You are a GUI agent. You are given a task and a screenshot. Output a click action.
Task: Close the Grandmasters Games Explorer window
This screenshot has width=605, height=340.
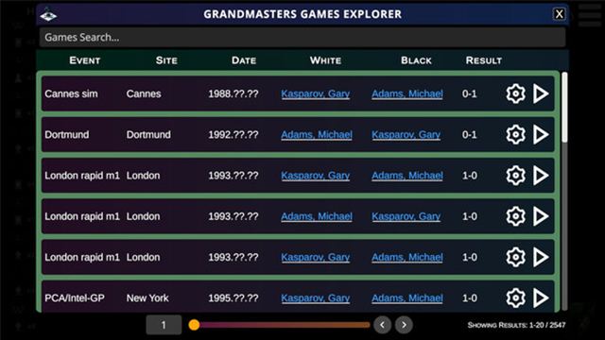[x=559, y=14]
